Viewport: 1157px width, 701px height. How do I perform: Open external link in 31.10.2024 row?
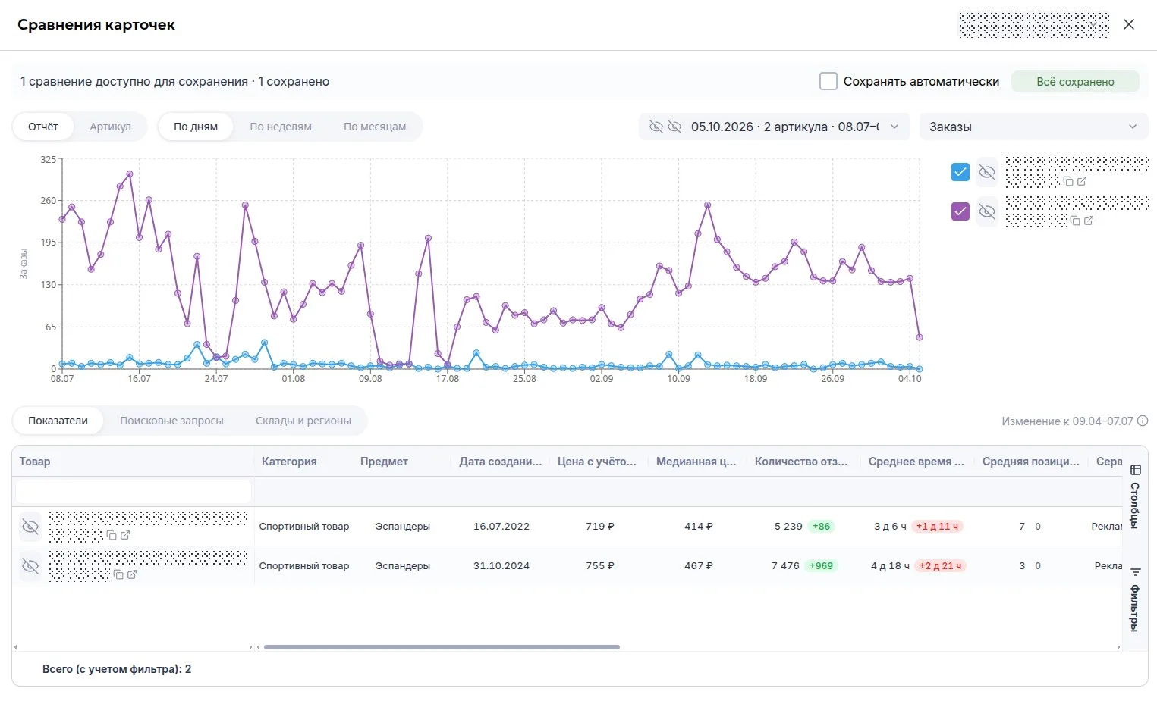132,574
